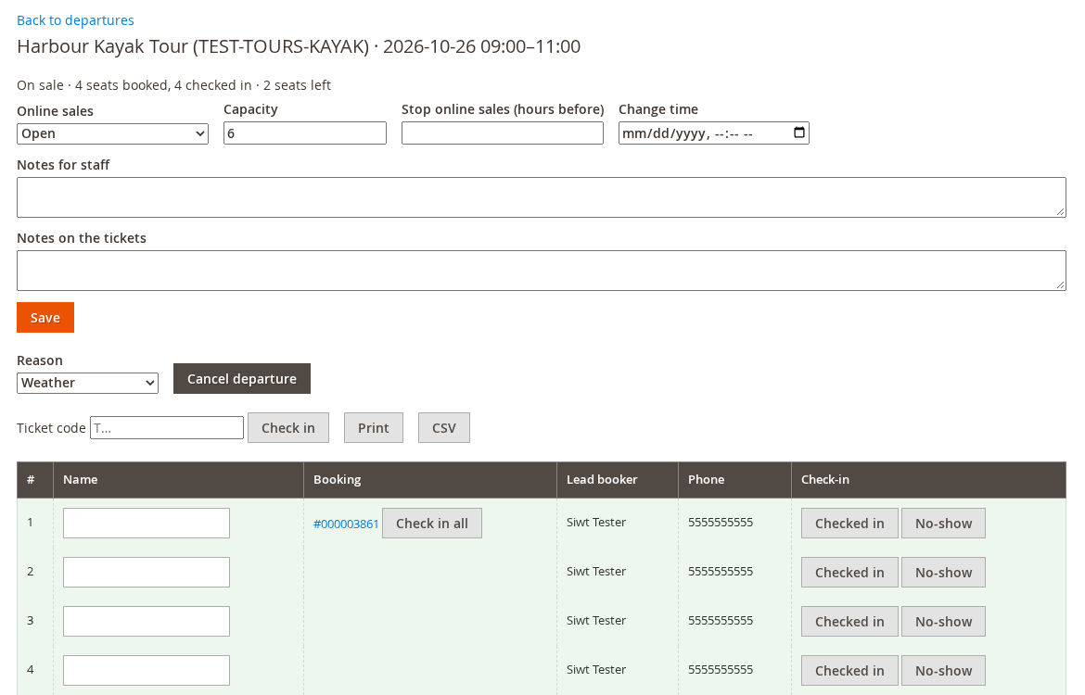Click the Name field in row 1

click(146, 524)
